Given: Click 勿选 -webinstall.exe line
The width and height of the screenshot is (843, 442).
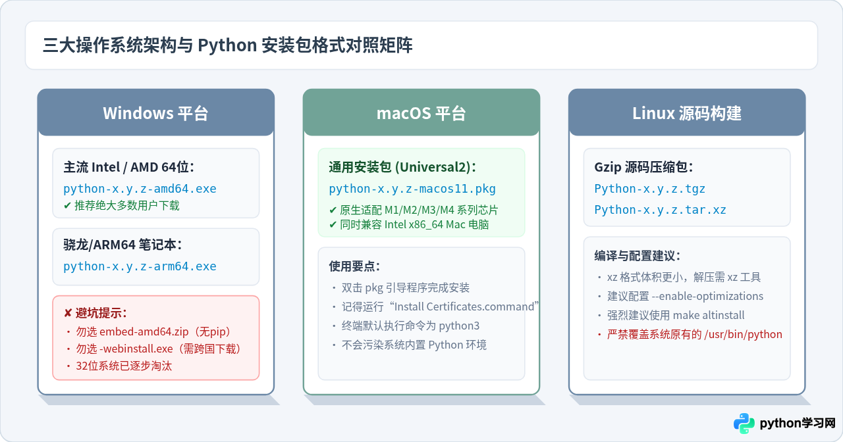Looking at the screenshot, I should point(154,349).
